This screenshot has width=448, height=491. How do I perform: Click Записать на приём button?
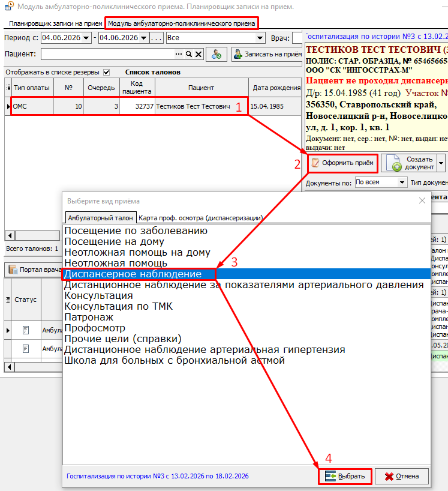pyautogui.click(x=267, y=55)
